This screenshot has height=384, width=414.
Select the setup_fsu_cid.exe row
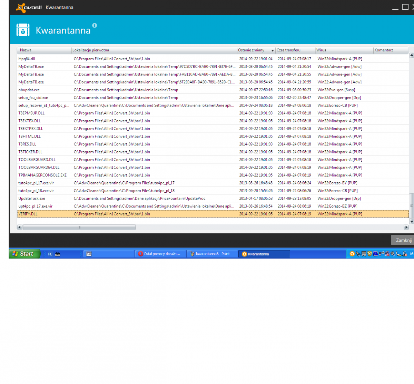point(213,98)
